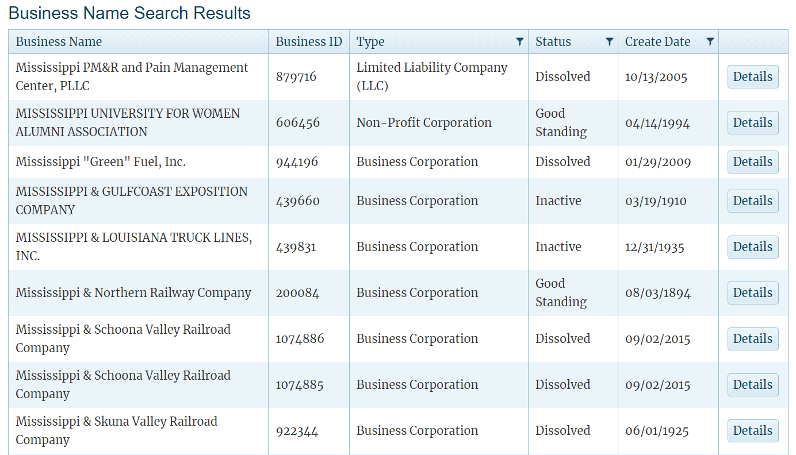View Details for Mississippi PM&R and Pain Management
This screenshot has width=796, height=455.
(752, 77)
